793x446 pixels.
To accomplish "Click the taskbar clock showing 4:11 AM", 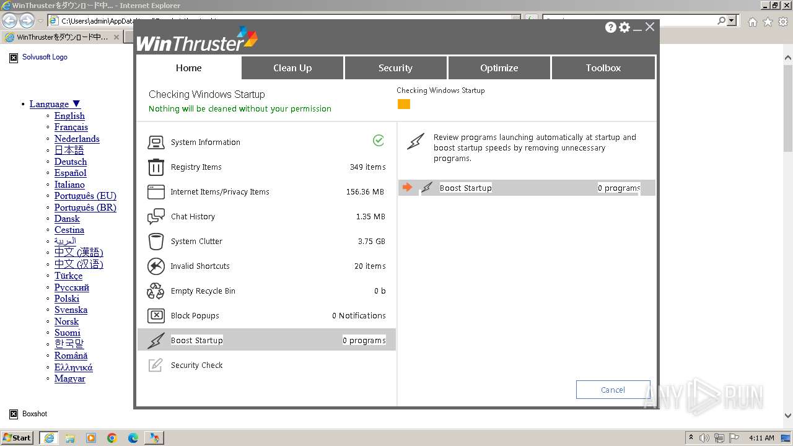I will [761, 438].
